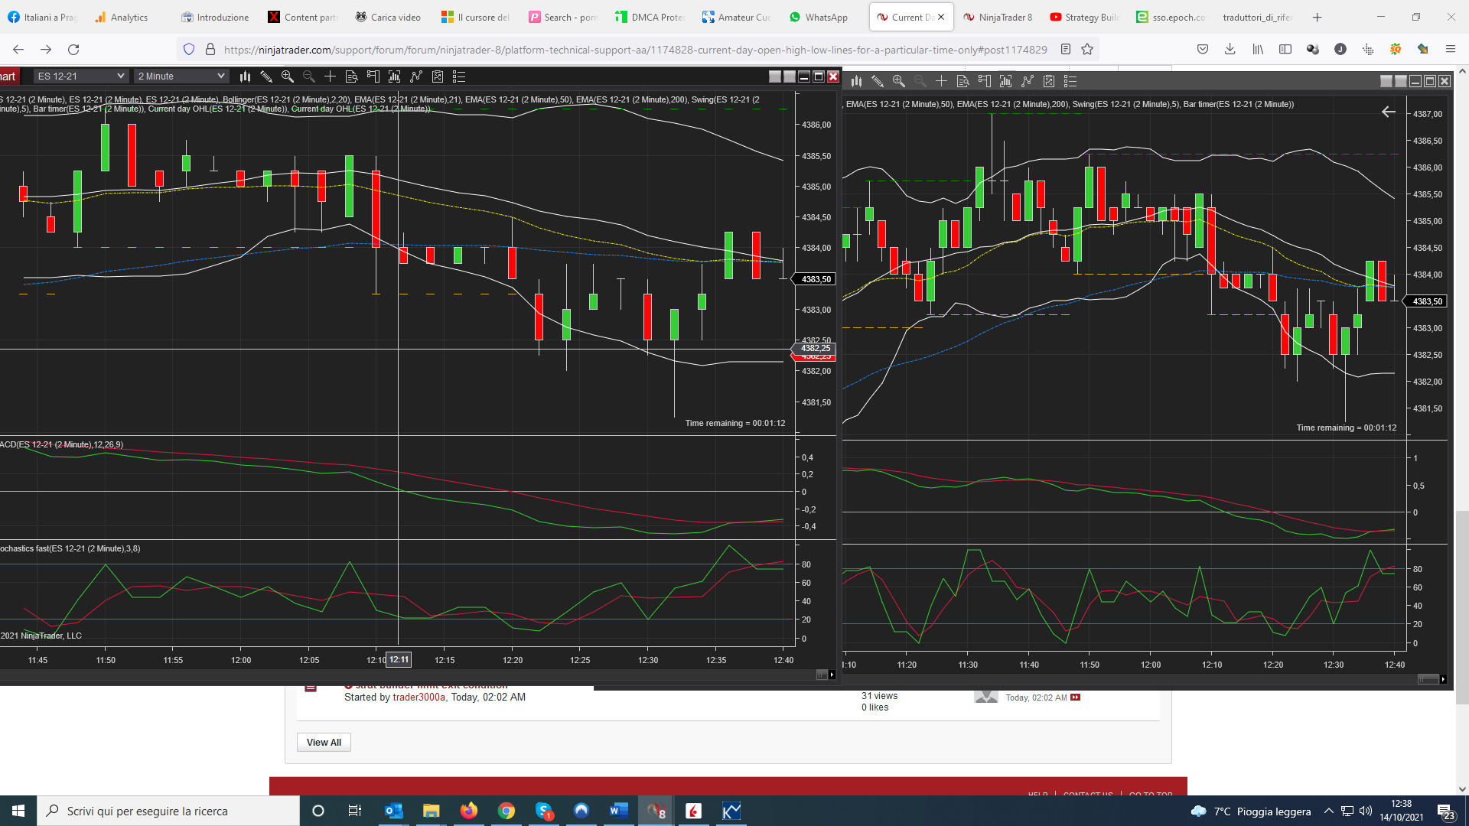Toggle the crosshair tool in left chart toolbar

coord(330,76)
